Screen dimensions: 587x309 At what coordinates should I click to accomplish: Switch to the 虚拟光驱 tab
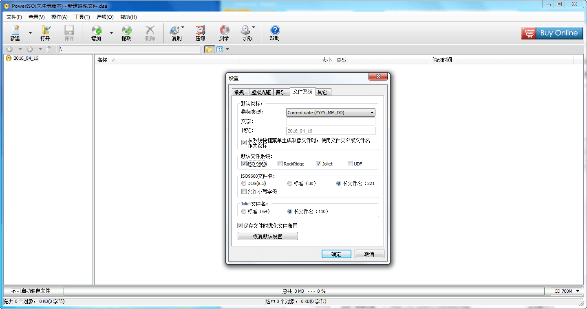[x=261, y=92]
